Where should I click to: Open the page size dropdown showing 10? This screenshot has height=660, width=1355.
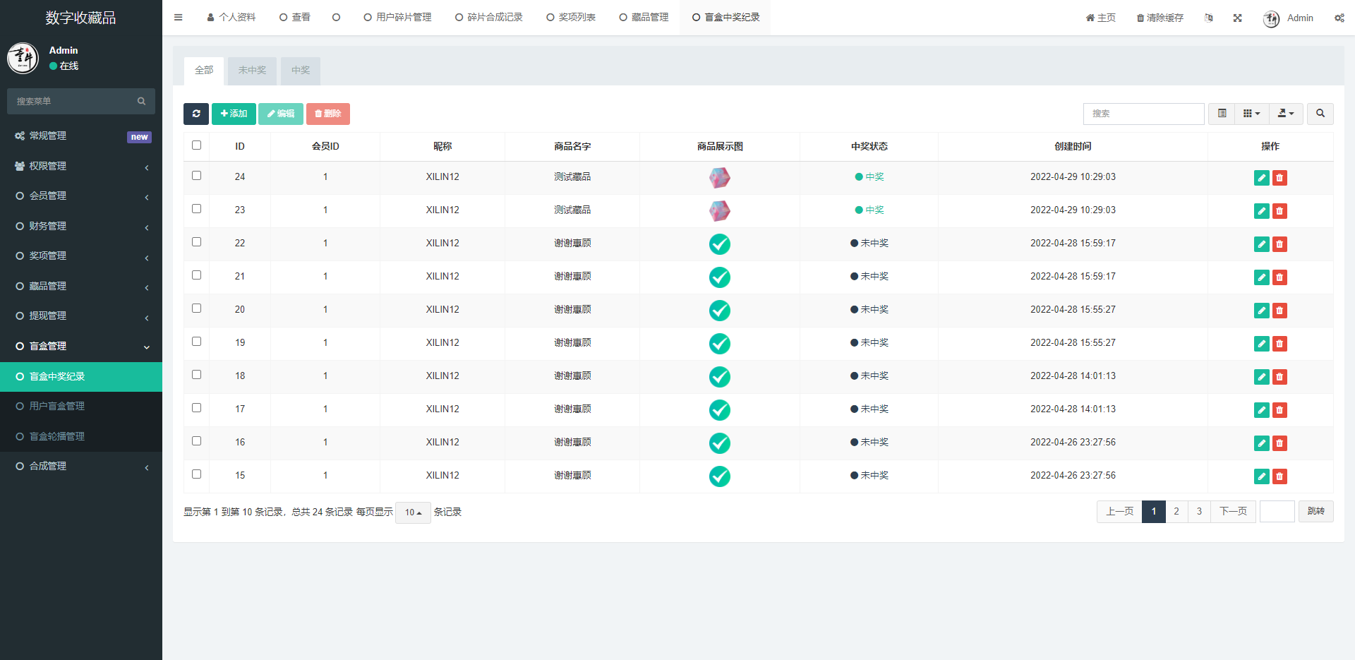pyautogui.click(x=412, y=512)
